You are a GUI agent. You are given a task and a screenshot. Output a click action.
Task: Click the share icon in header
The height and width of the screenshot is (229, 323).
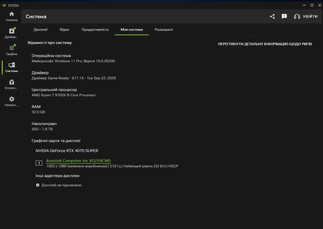tap(272, 16)
